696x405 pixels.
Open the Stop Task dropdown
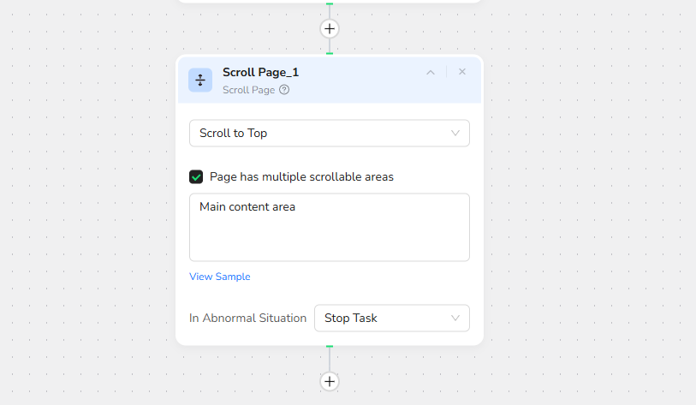pyautogui.click(x=391, y=318)
